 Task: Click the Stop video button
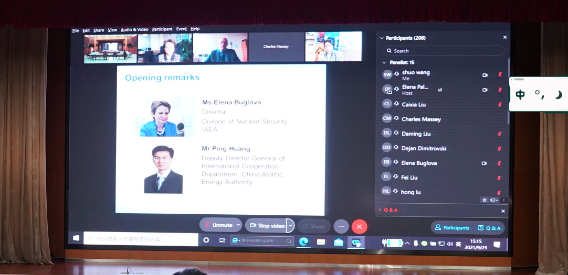[267, 225]
